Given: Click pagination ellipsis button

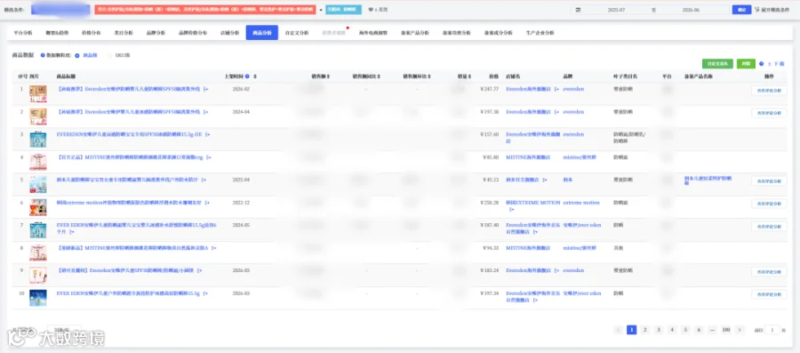Looking at the screenshot, I should click(712, 330).
